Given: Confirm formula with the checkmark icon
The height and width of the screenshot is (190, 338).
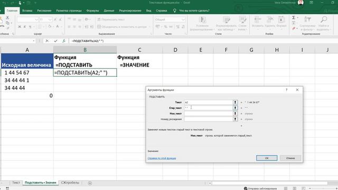Looking at the screenshot, I should tap(55, 41).
